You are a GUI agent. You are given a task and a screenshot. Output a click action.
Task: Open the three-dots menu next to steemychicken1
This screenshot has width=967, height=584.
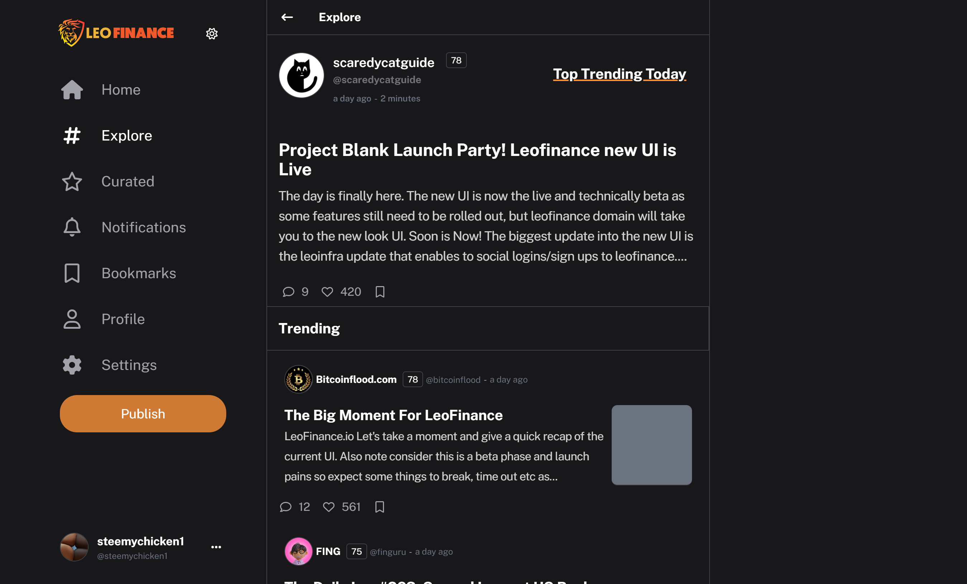point(216,547)
